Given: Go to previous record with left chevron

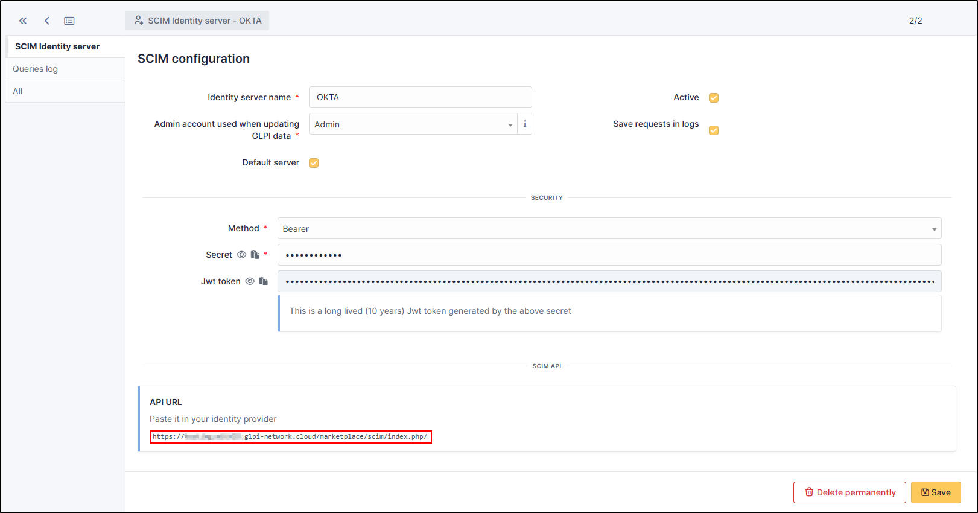Looking at the screenshot, I should click(47, 21).
